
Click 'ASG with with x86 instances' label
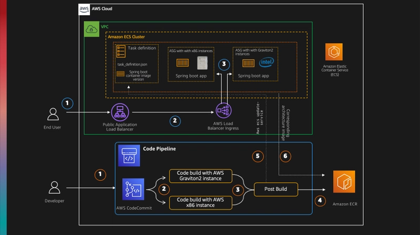tap(191, 51)
